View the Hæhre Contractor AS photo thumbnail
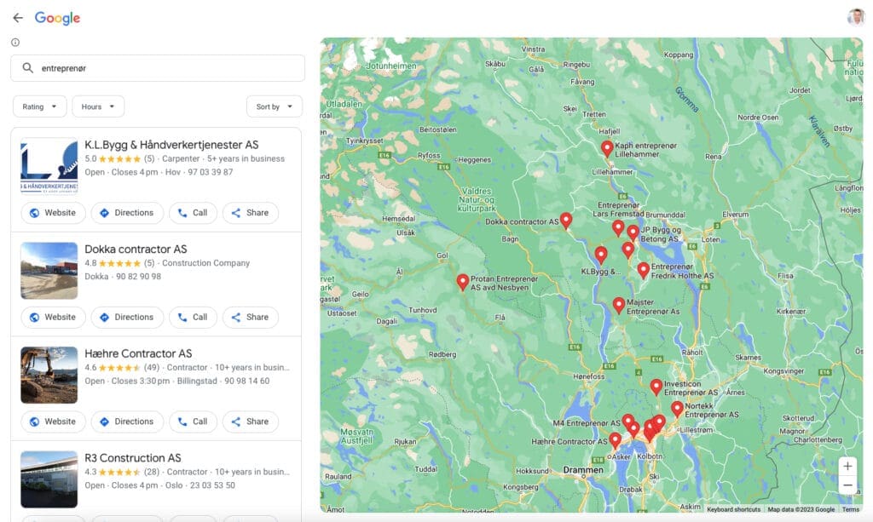Image resolution: width=873 pixels, height=522 pixels. click(x=49, y=375)
